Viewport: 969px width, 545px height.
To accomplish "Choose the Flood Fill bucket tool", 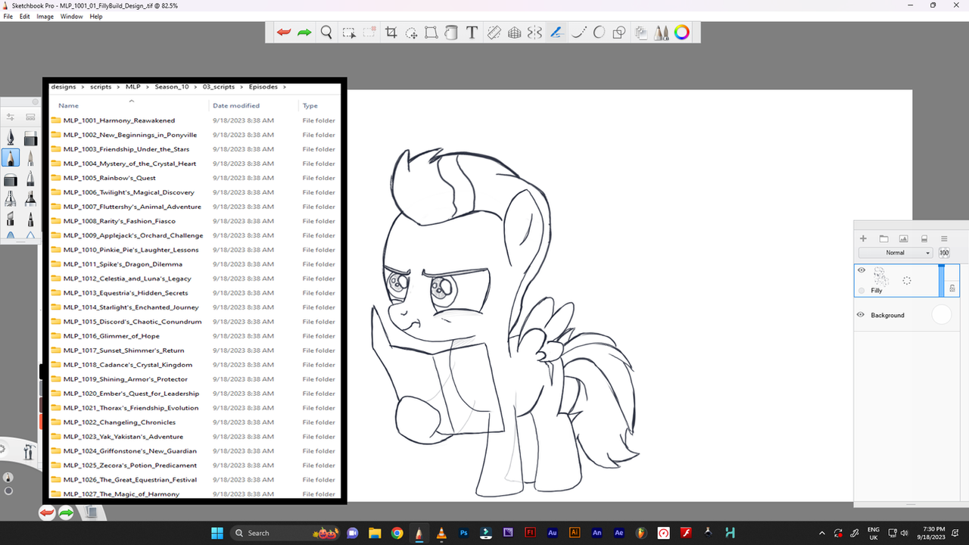I will pos(451,33).
